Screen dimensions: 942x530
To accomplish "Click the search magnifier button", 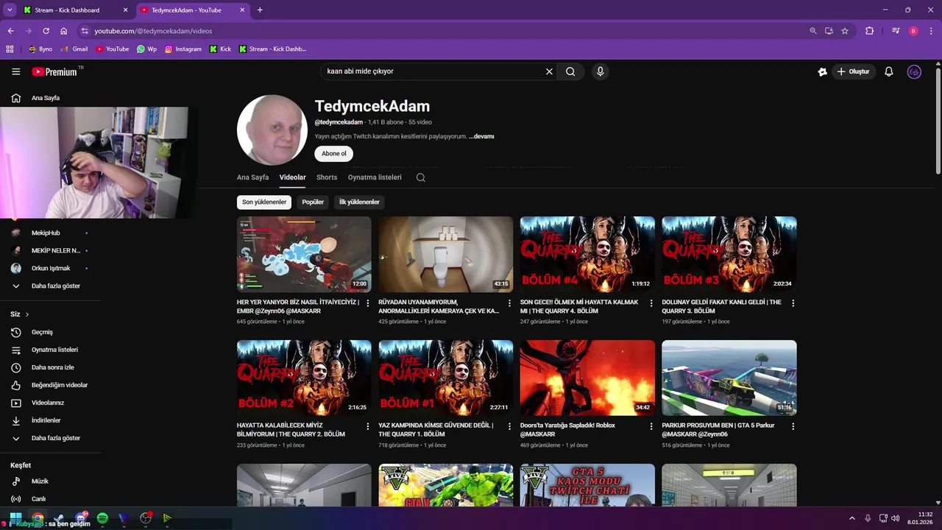I will tap(570, 71).
